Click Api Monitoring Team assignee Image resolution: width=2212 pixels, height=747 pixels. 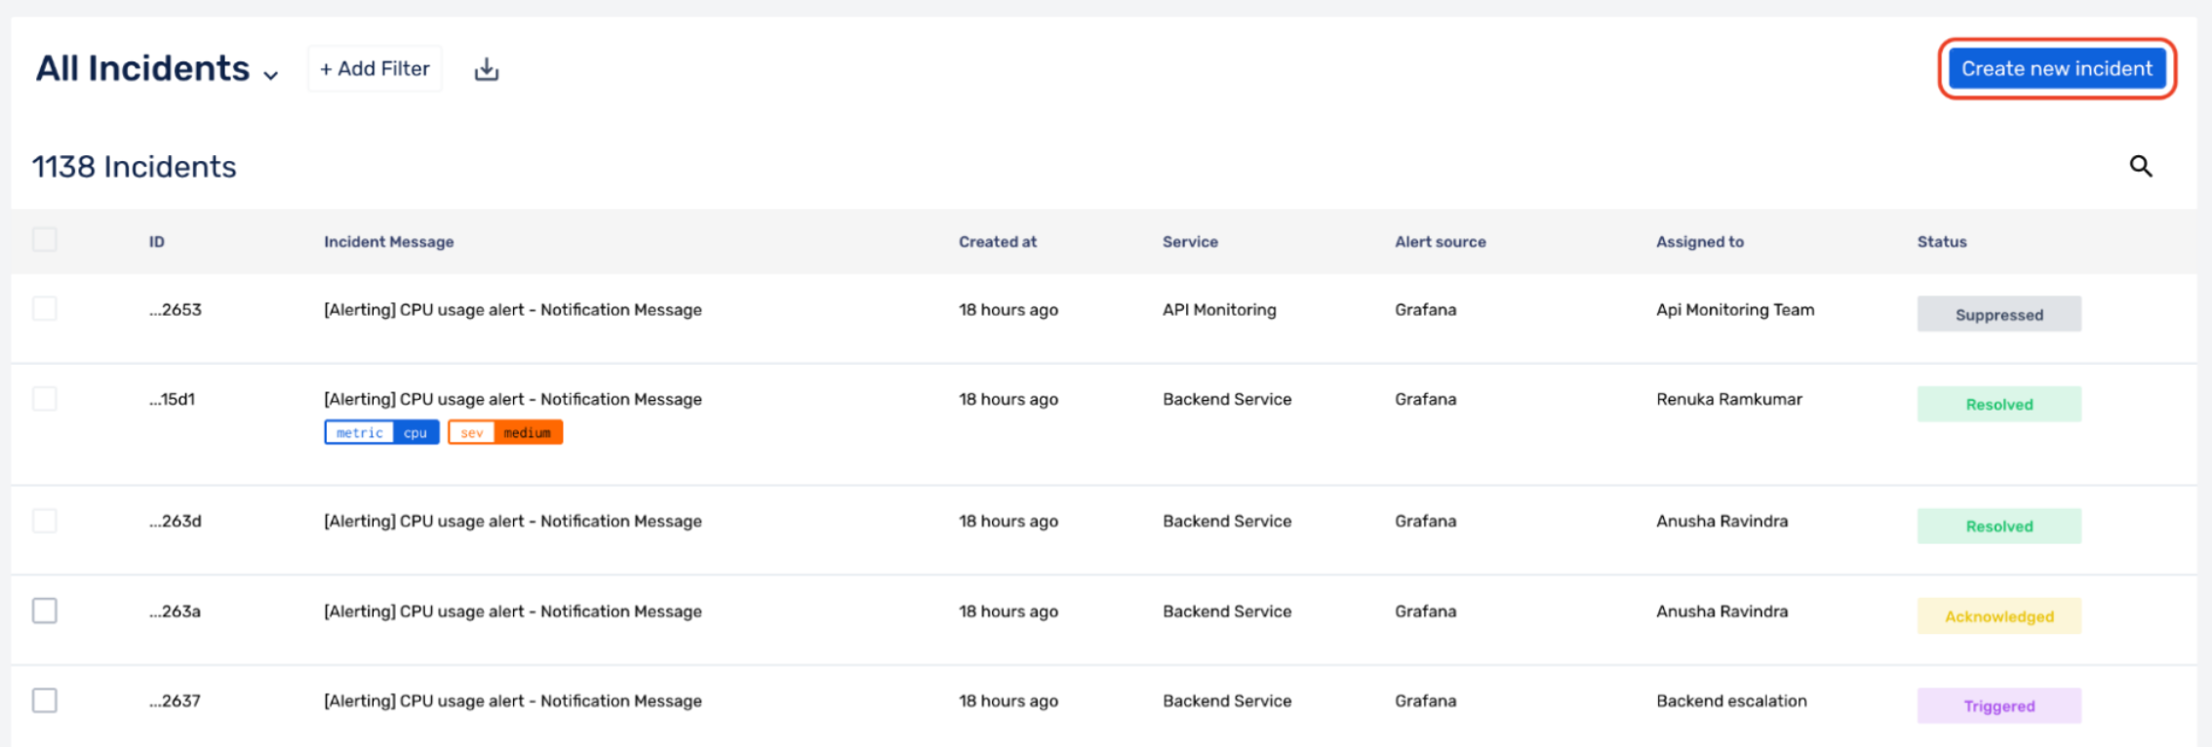(1735, 310)
